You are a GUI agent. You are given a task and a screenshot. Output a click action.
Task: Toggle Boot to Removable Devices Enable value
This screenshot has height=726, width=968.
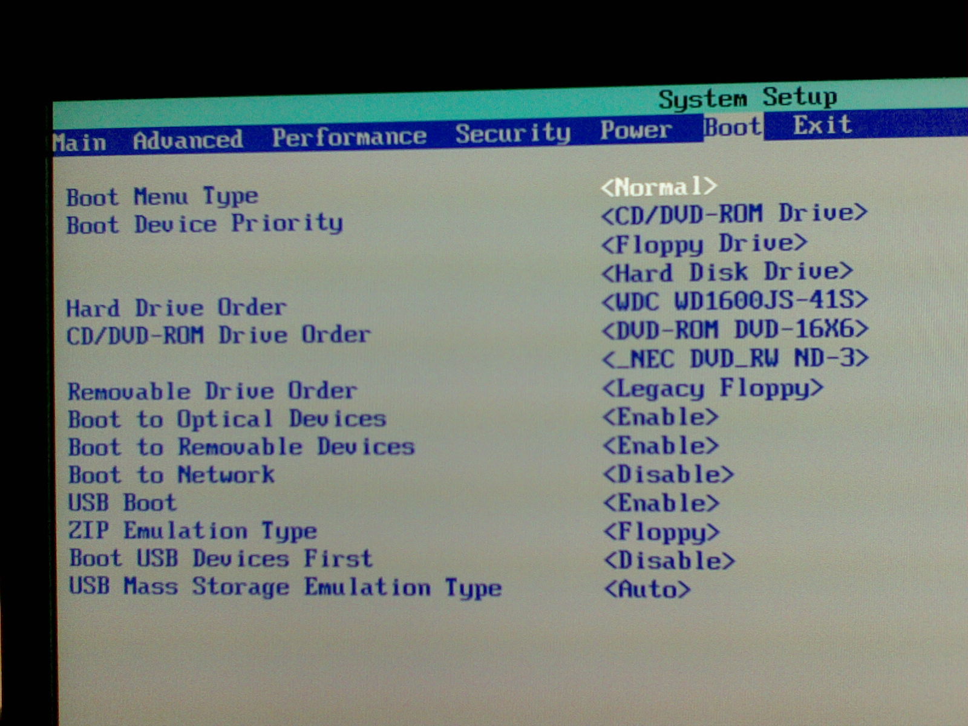pos(661,446)
